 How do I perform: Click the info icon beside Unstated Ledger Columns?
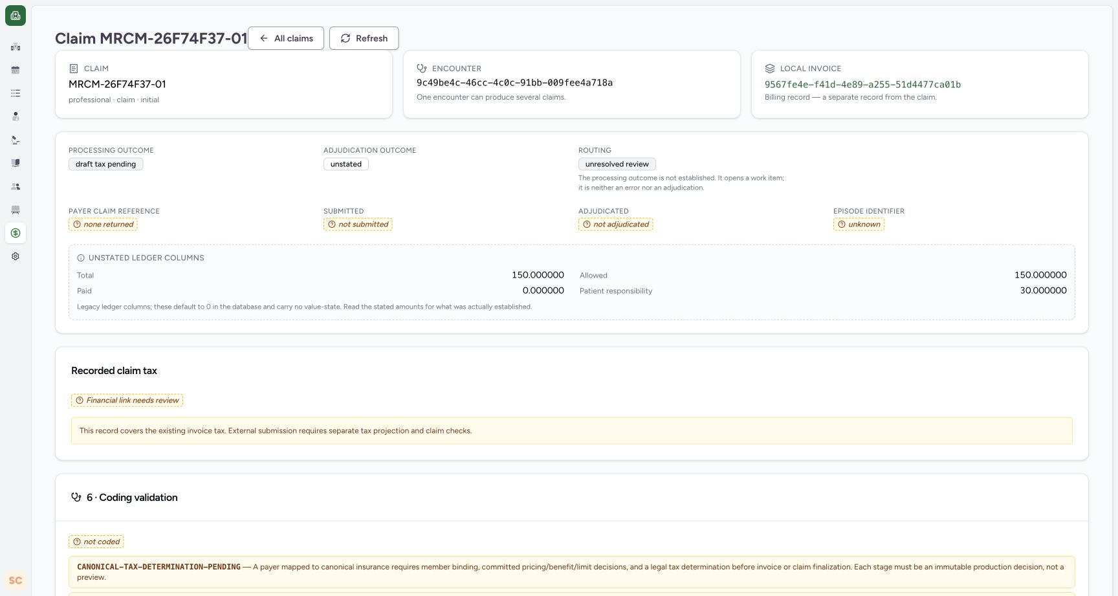81,258
